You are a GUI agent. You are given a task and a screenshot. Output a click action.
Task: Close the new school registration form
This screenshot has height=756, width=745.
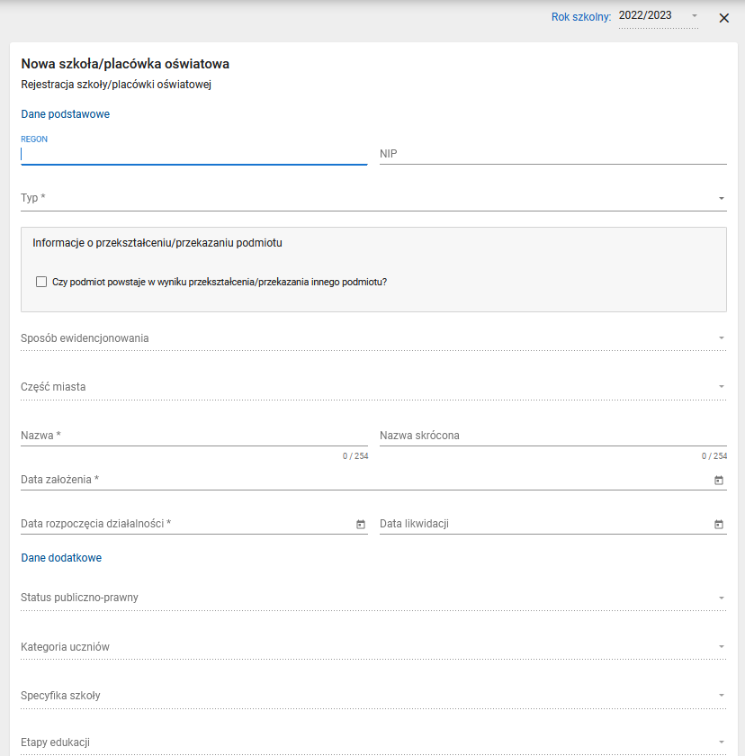tap(723, 18)
